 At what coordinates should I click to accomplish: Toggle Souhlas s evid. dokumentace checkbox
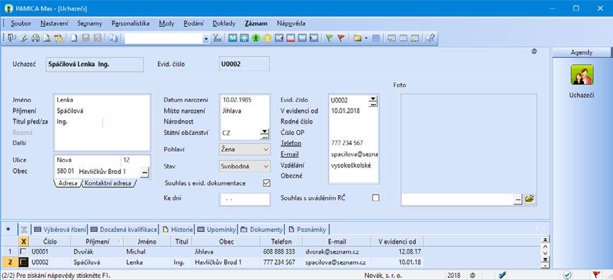click(x=267, y=183)
